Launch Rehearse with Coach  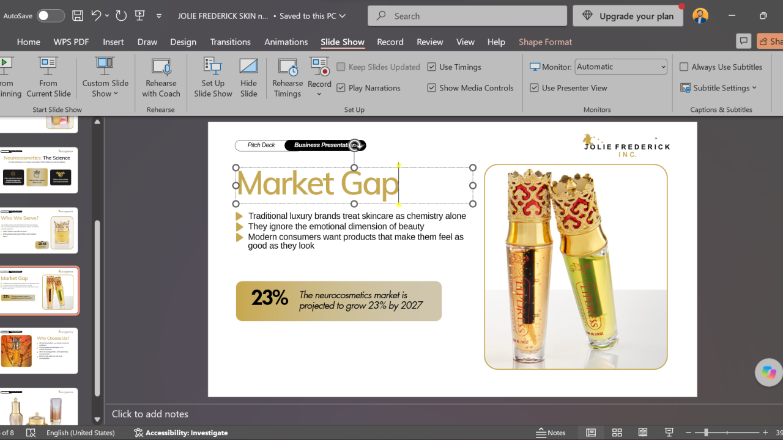[161, 78]
